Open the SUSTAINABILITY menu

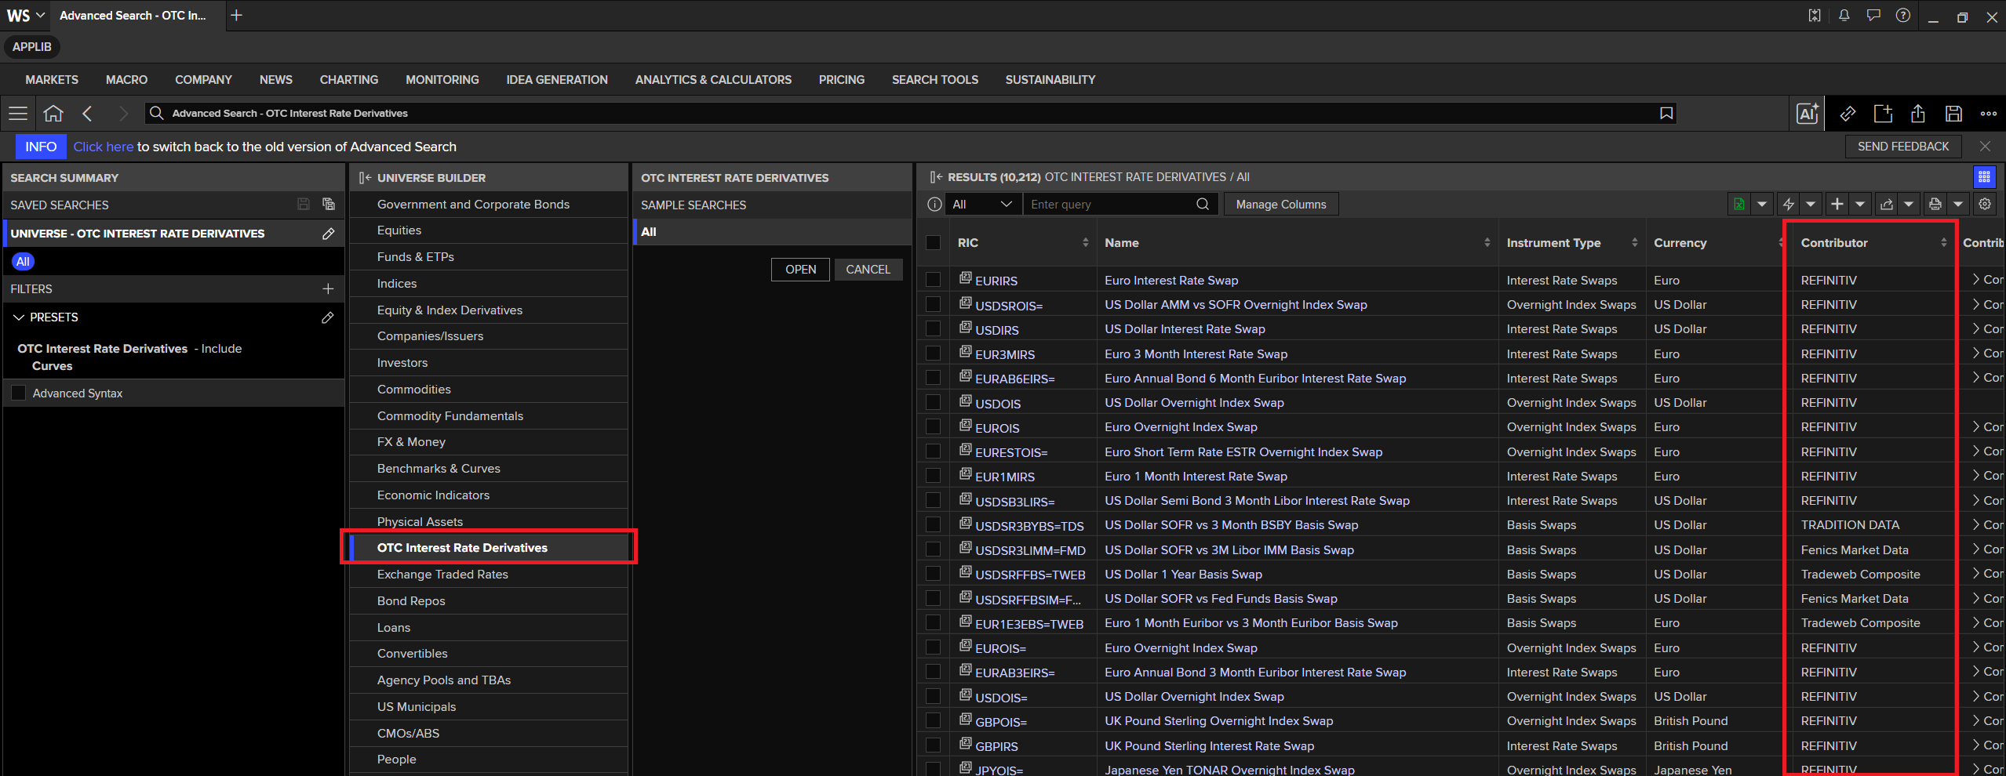pos(1050,80)
